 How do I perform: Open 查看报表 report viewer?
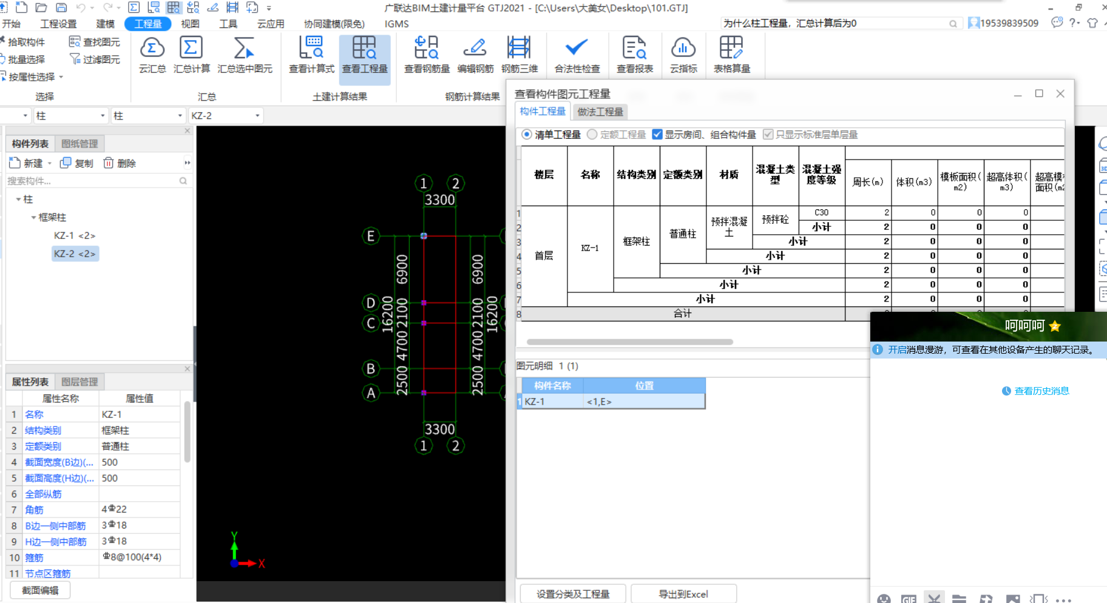click(x=635, y=55)
